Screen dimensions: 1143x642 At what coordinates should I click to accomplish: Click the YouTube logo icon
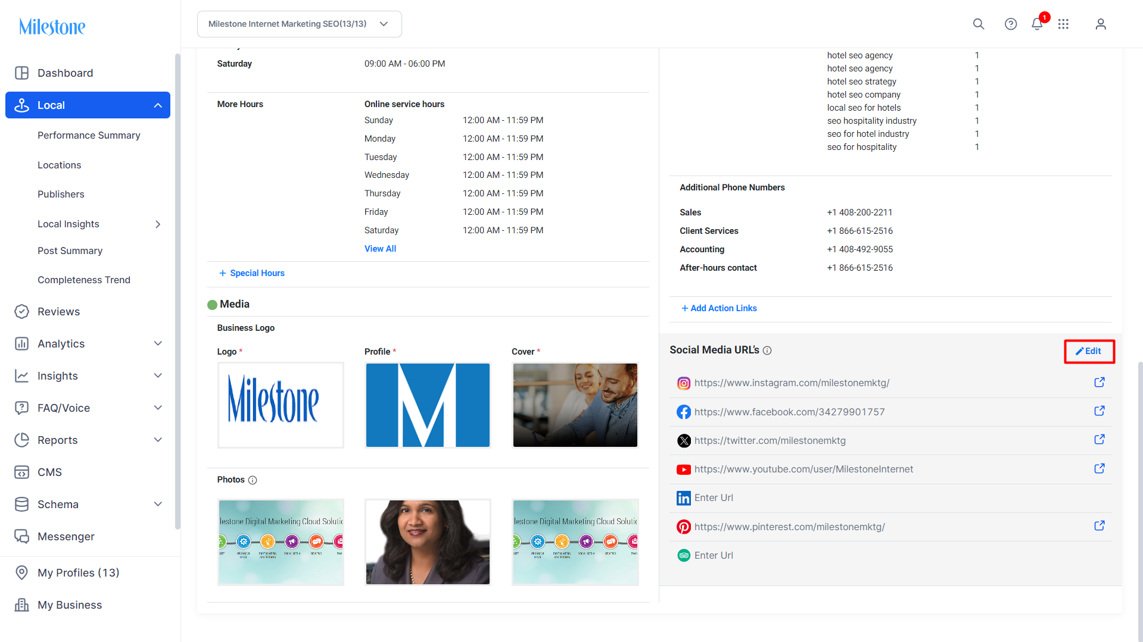pos(684,469)
